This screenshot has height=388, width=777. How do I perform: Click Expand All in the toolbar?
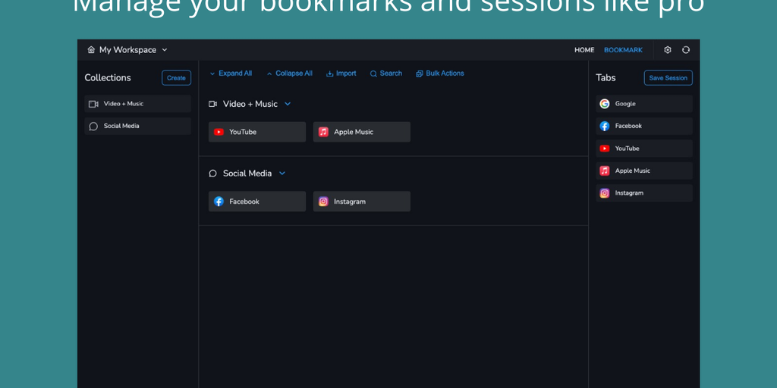tap(231, 74)
